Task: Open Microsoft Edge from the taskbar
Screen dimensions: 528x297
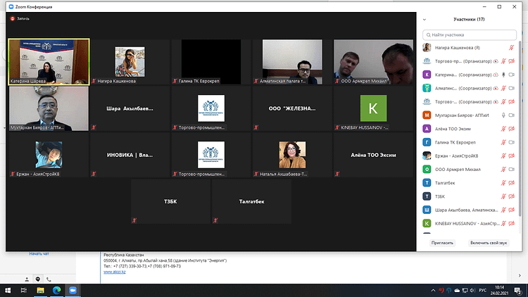Action: tap(56, 290)
